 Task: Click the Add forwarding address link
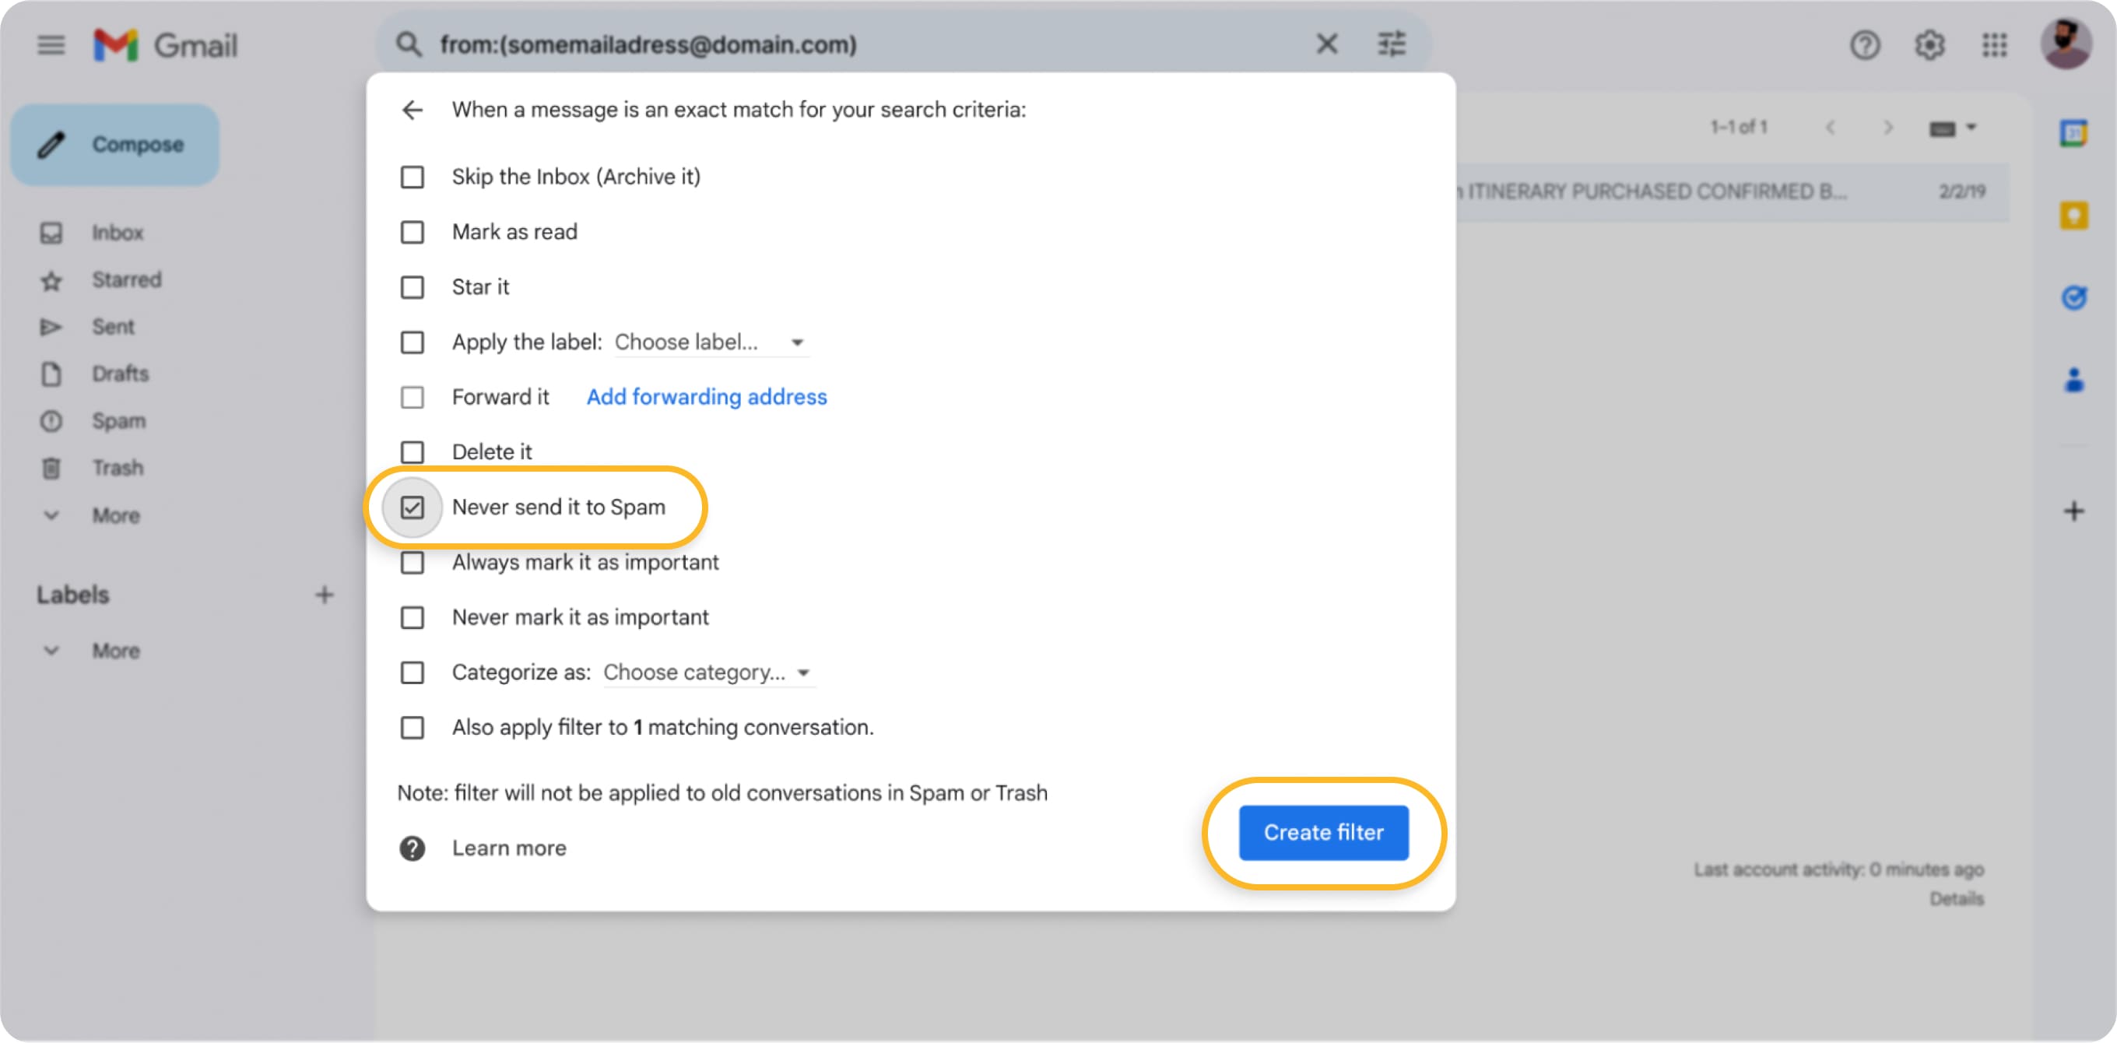706,397
